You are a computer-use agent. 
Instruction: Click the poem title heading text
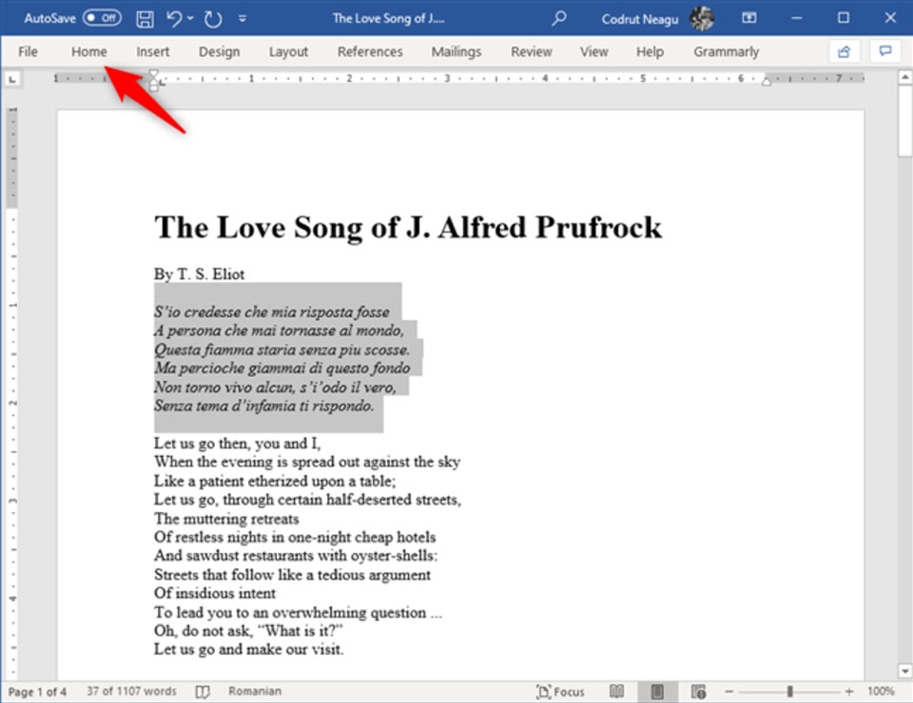tap(408, 228)
